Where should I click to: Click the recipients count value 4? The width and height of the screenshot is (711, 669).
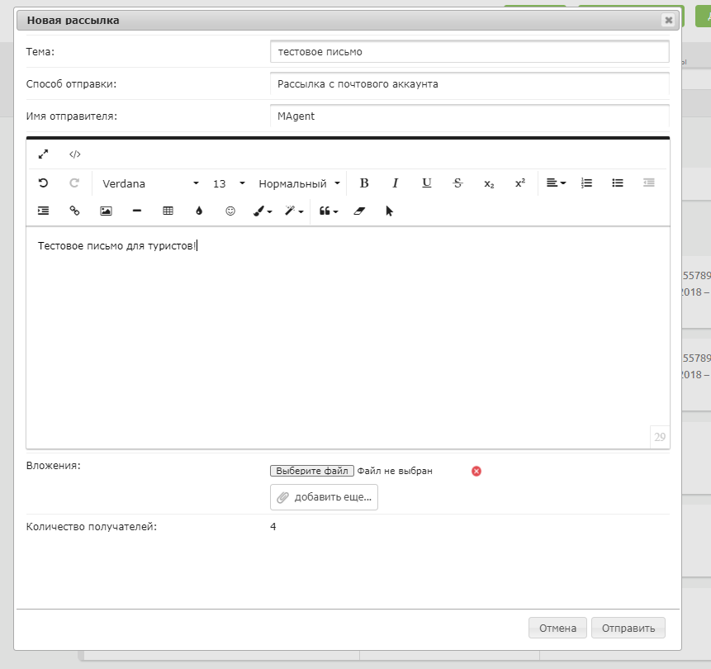(x=273, y=527)
